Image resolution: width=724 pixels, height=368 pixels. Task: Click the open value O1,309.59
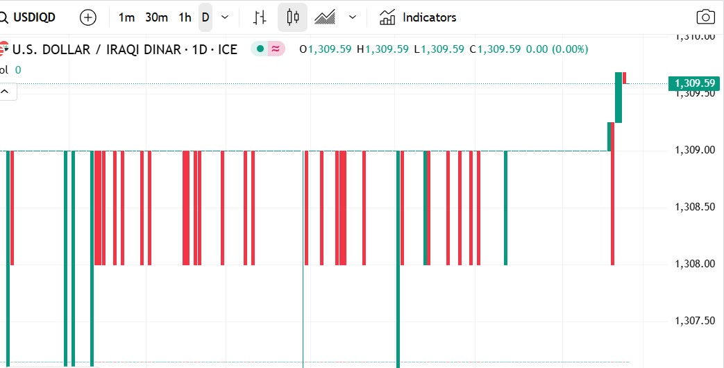[326, 49]
